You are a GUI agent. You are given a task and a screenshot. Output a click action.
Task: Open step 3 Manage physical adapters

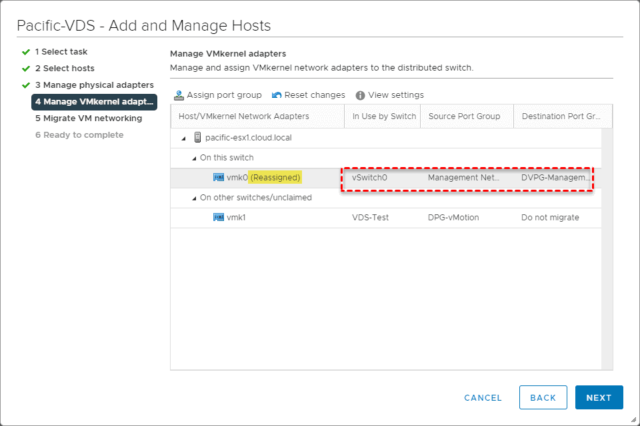click(x=94, y=85)
